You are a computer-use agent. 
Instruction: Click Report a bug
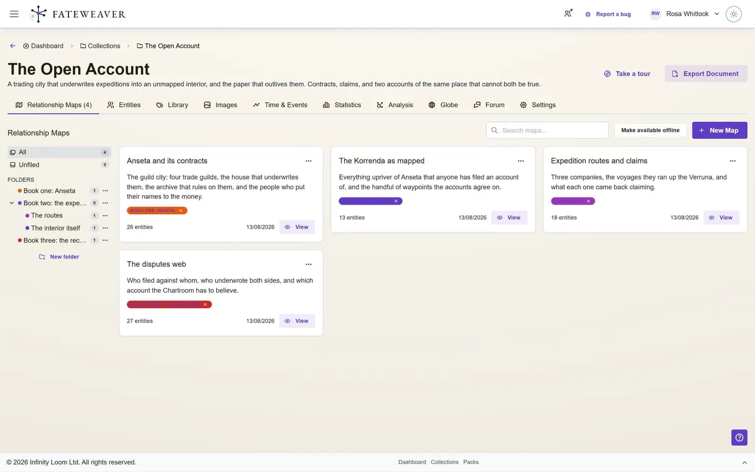(x=608, y=14)
